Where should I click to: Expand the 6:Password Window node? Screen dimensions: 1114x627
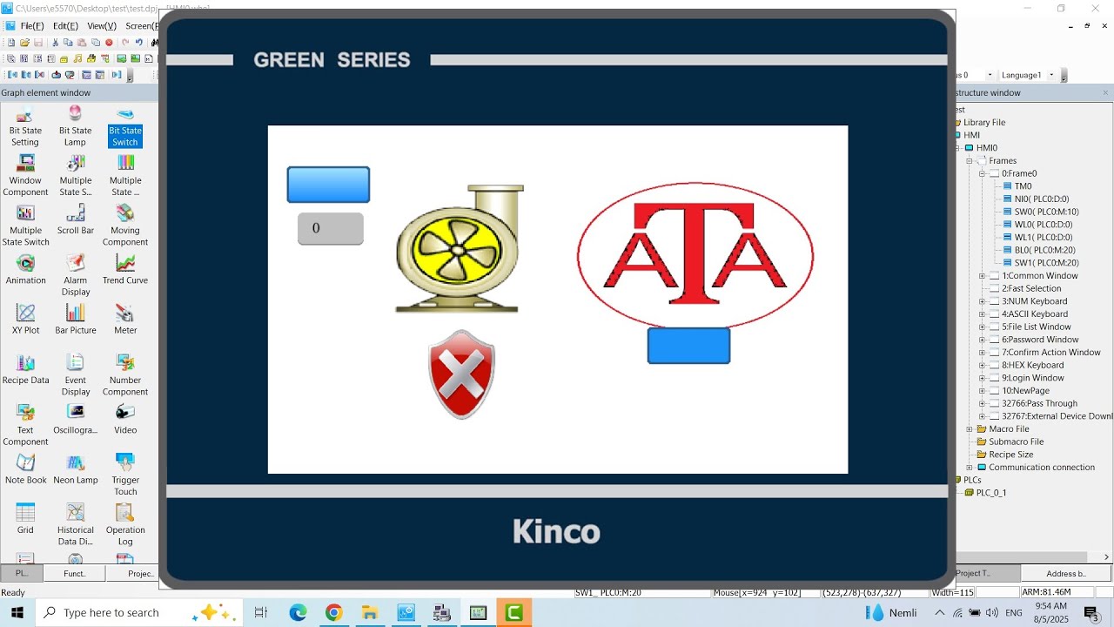tap(982, 340)
